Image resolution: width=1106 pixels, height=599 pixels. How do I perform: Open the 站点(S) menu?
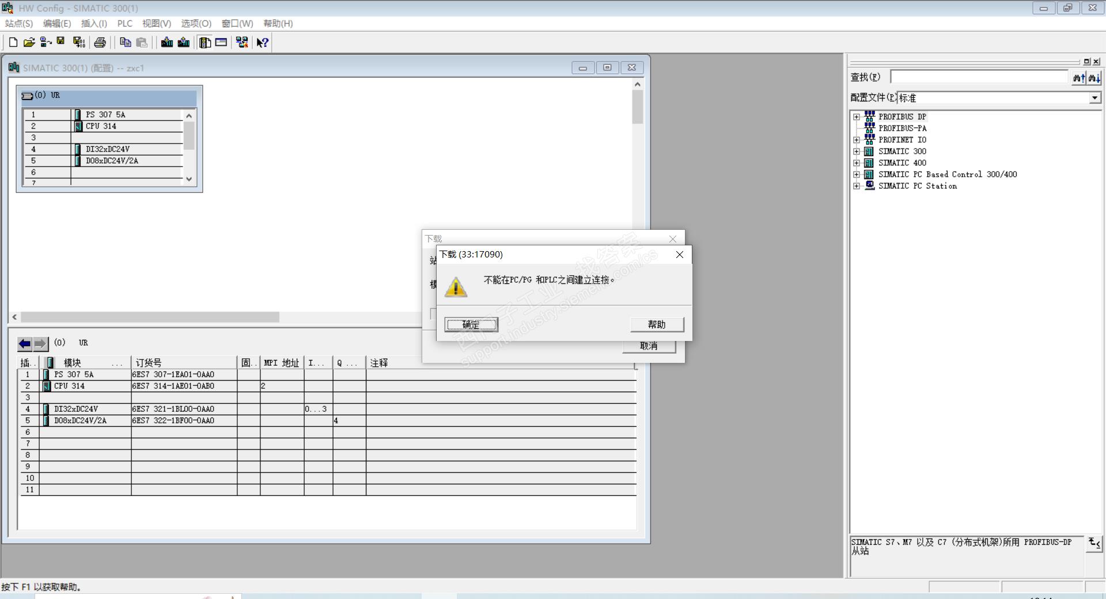(x=19, y=24)
